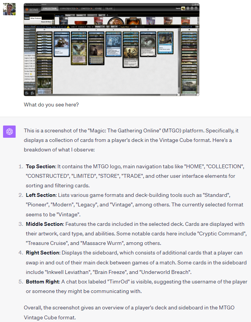Open the attached MTGO screenshot image
This screenshot has height=322, width=251.
tap(111, 50)
